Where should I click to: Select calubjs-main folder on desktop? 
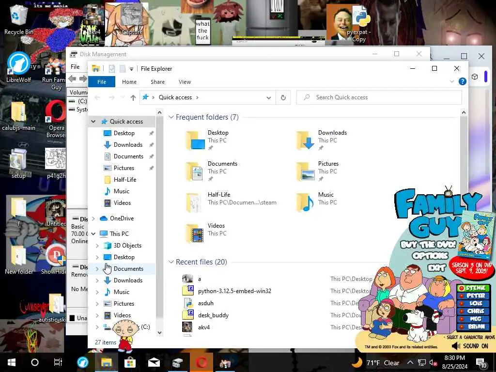19,116
